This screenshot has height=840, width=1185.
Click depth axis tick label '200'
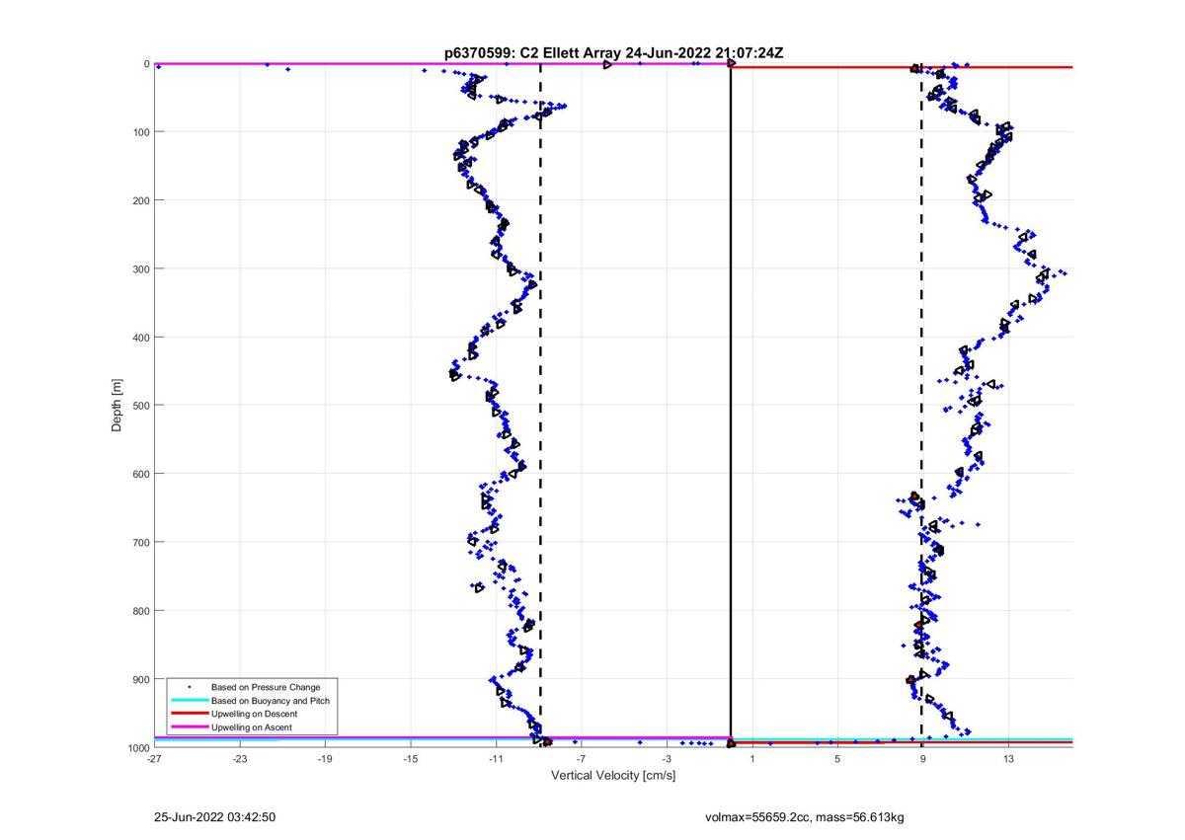coord(141,200)
